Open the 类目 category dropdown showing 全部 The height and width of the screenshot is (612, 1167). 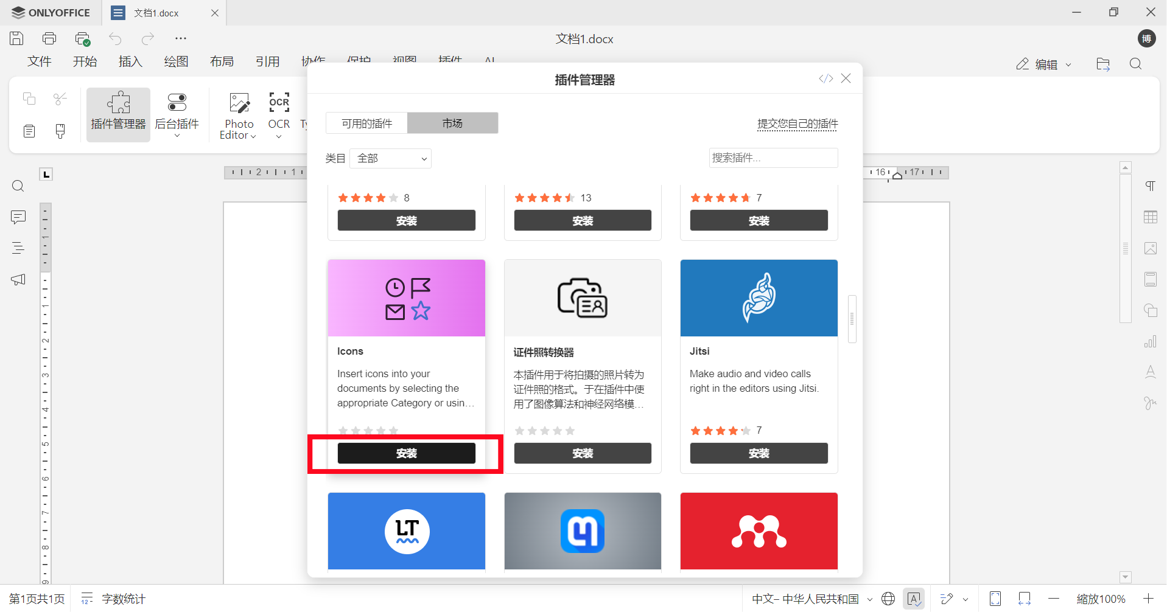(x=390, y=158)
